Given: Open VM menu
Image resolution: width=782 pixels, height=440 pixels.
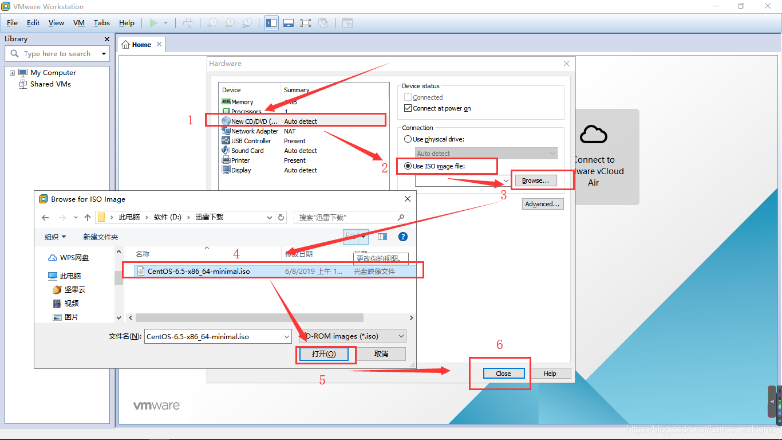Looking at the screenshot, I should 79,23.
